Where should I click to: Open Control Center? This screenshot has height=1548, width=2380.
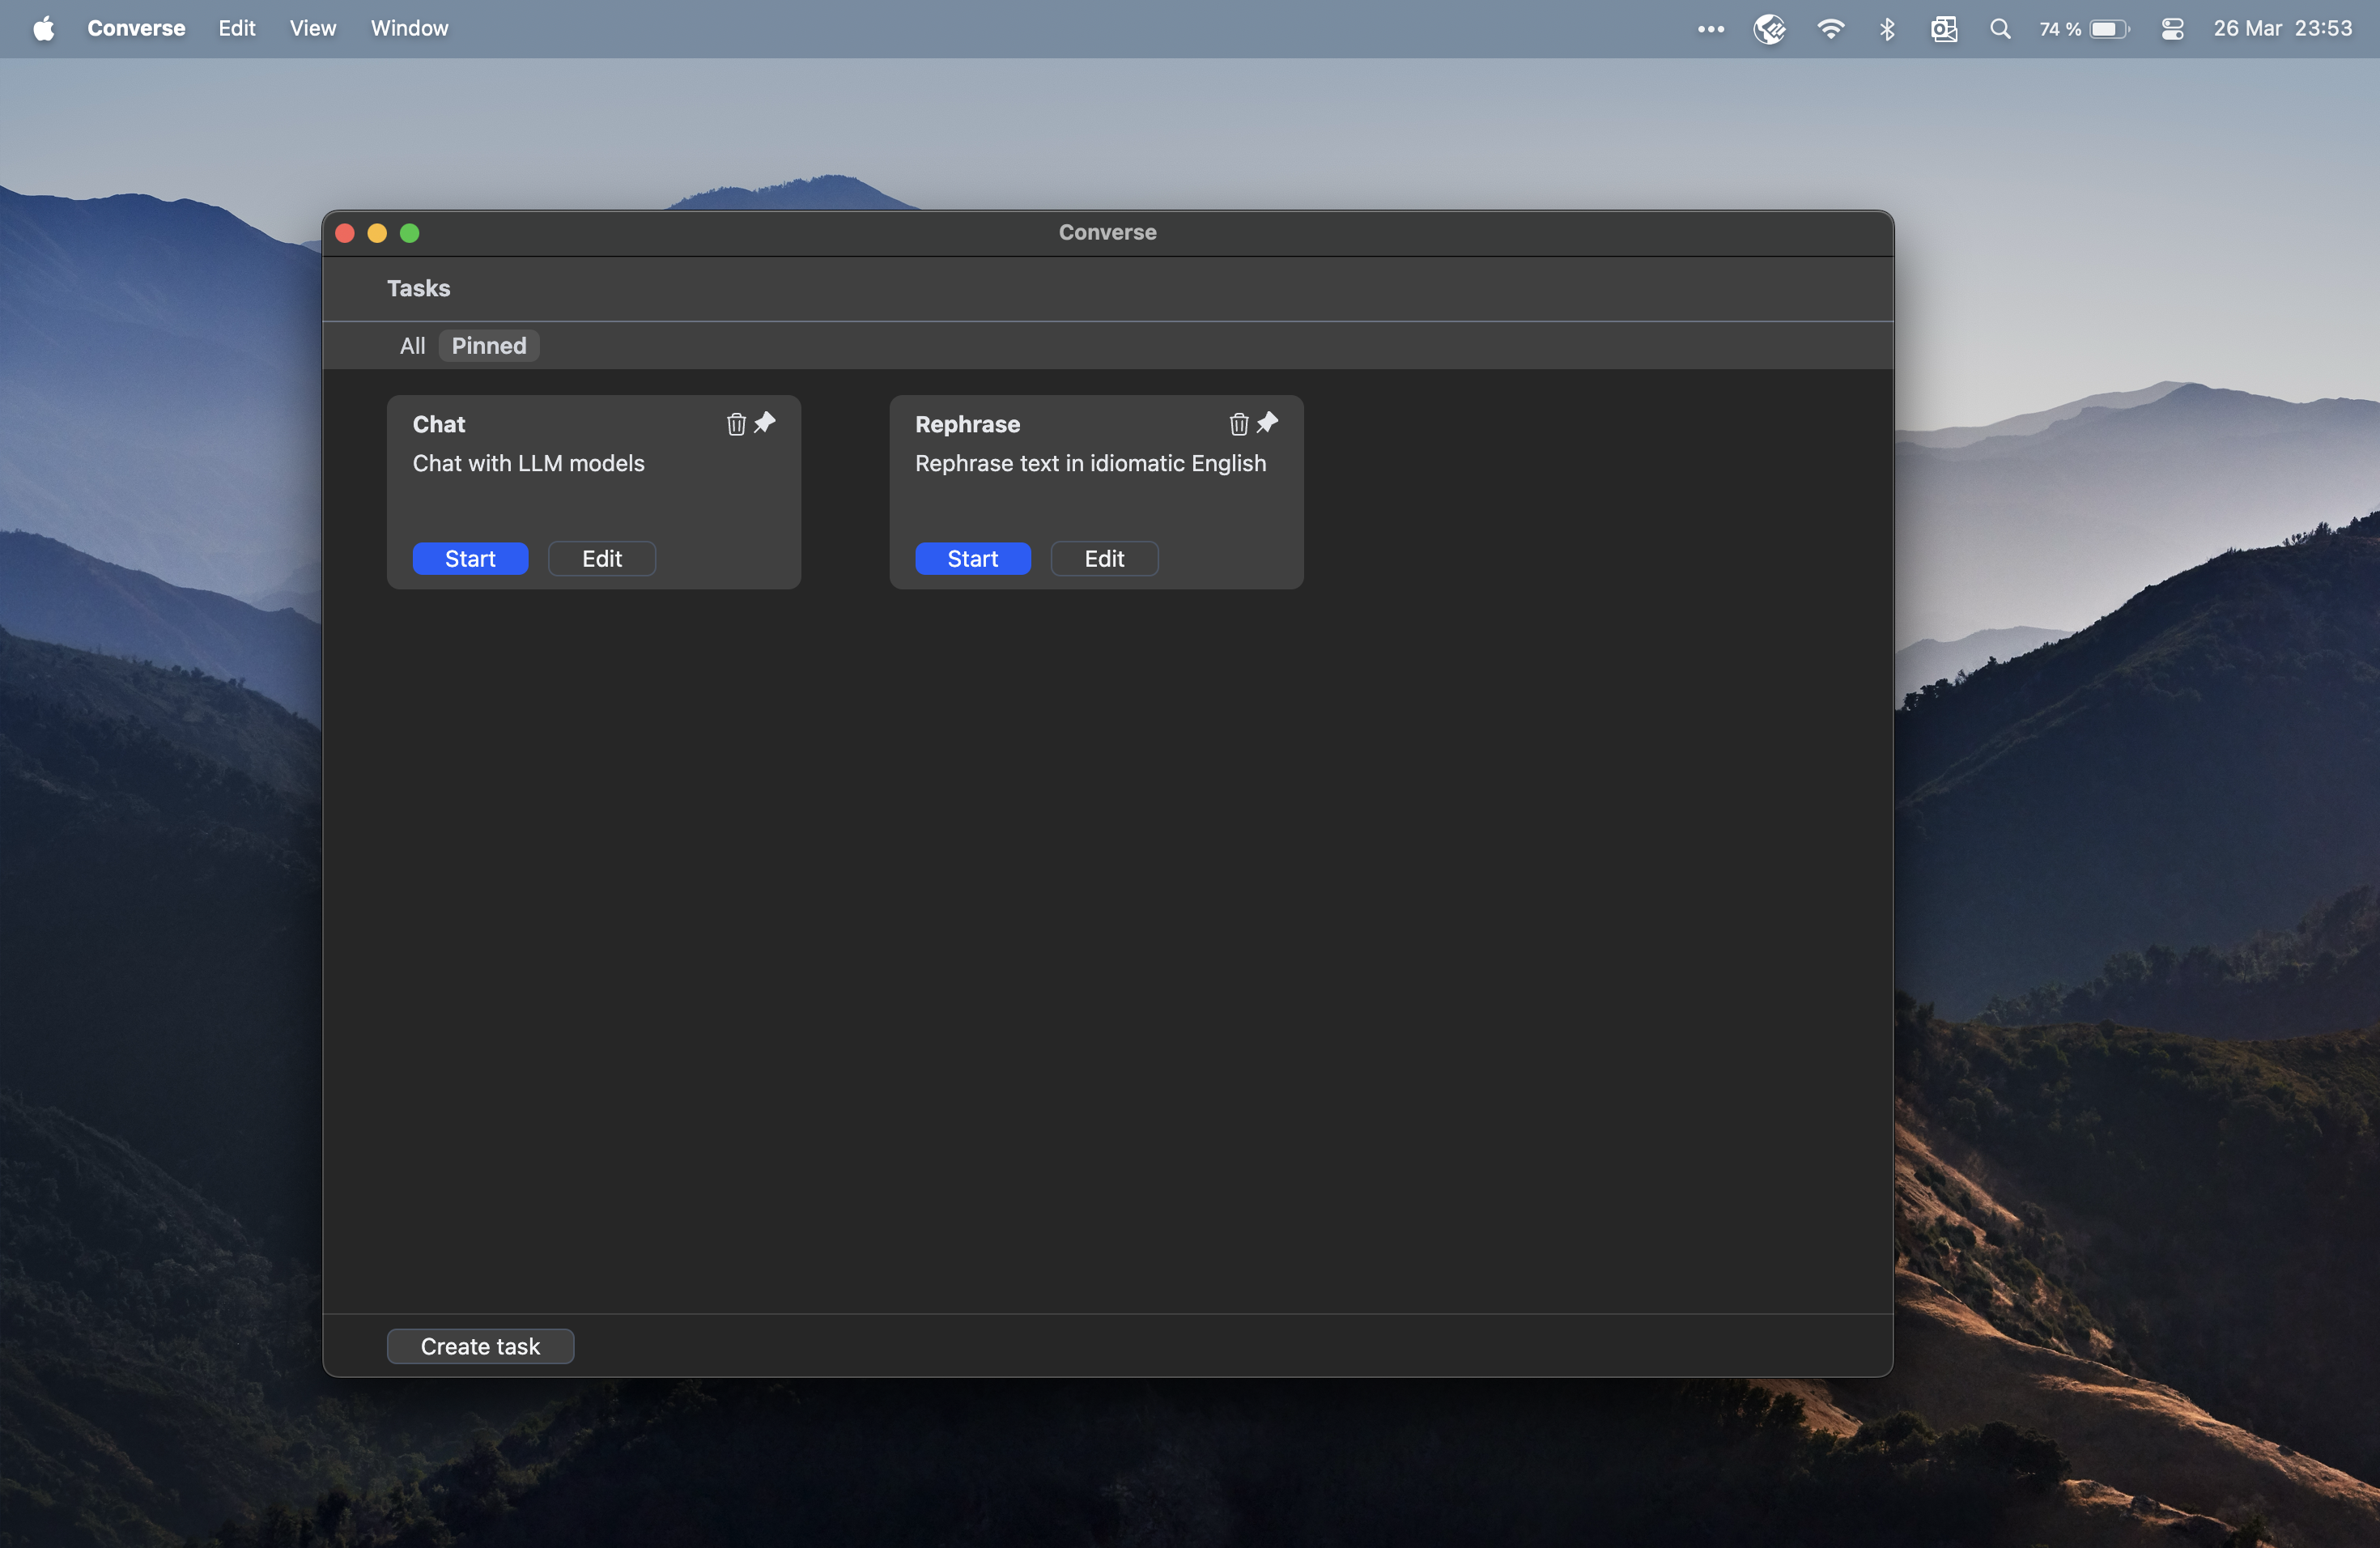pos(2172,29)
